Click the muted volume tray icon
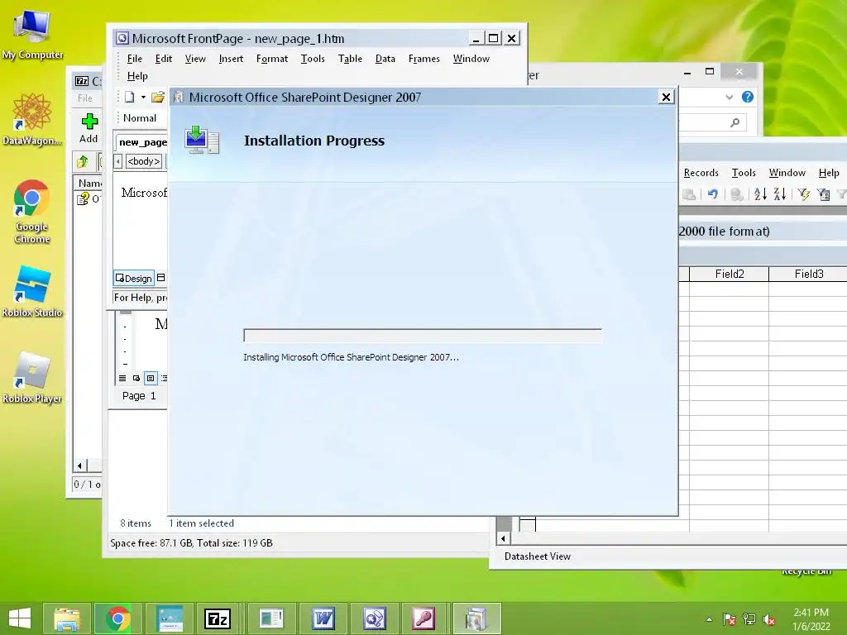The width and height of the screenshot is (847, 635). (x=769, y=619)
